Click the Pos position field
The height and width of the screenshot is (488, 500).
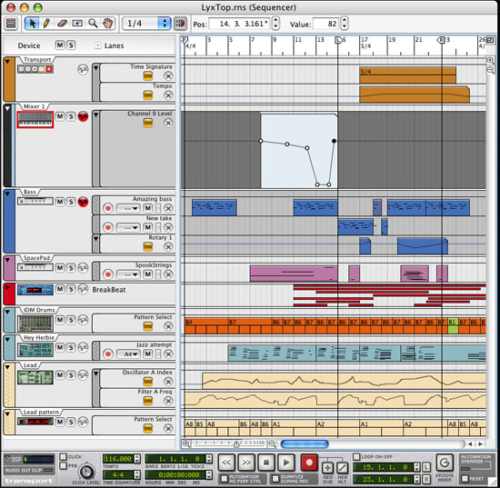(x=239, y=24)
